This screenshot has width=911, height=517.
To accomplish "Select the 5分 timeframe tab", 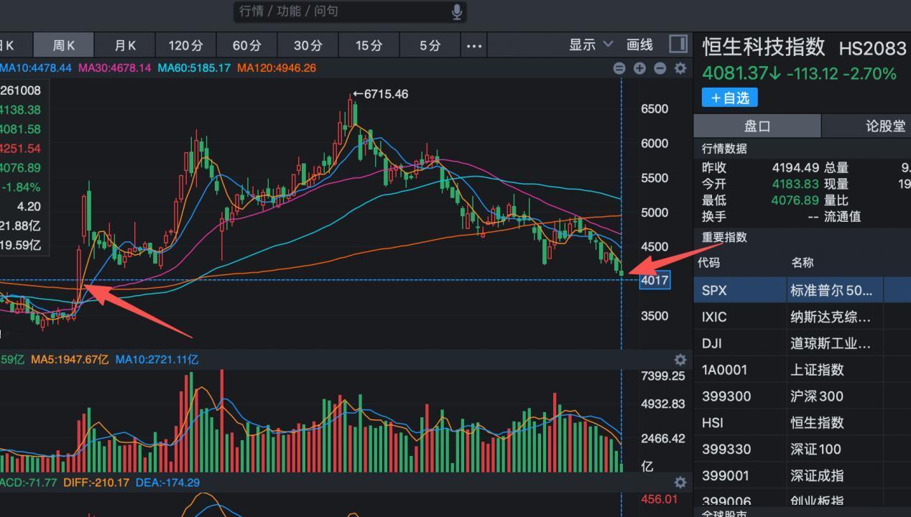I will [430, 45].
